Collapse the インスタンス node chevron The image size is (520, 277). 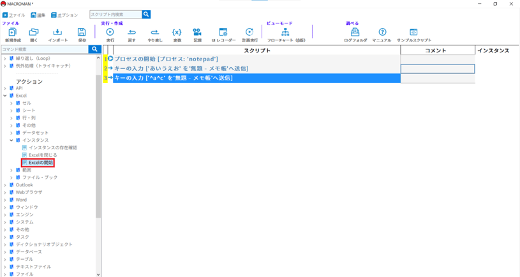[x=11, y=140]
